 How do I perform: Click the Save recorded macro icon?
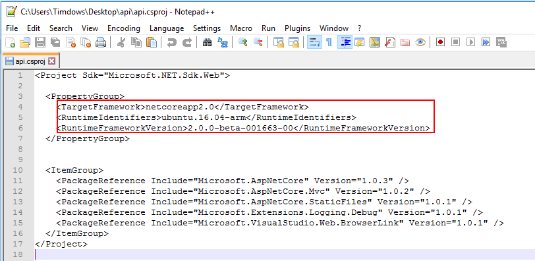point(501,42)
